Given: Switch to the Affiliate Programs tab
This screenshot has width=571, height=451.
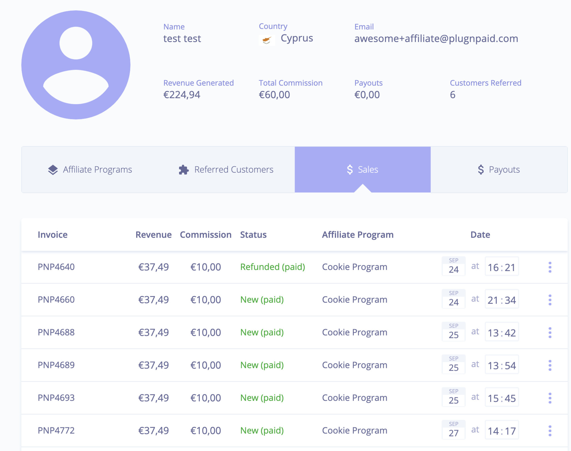Looking at the screenshot, I should (90, 170).
